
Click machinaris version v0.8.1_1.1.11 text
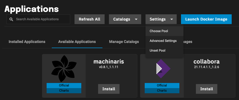click(x=109, y=67)
